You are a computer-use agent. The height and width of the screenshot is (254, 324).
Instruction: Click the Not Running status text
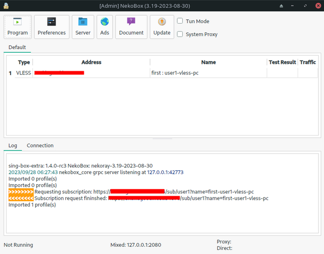coord(18,245)
